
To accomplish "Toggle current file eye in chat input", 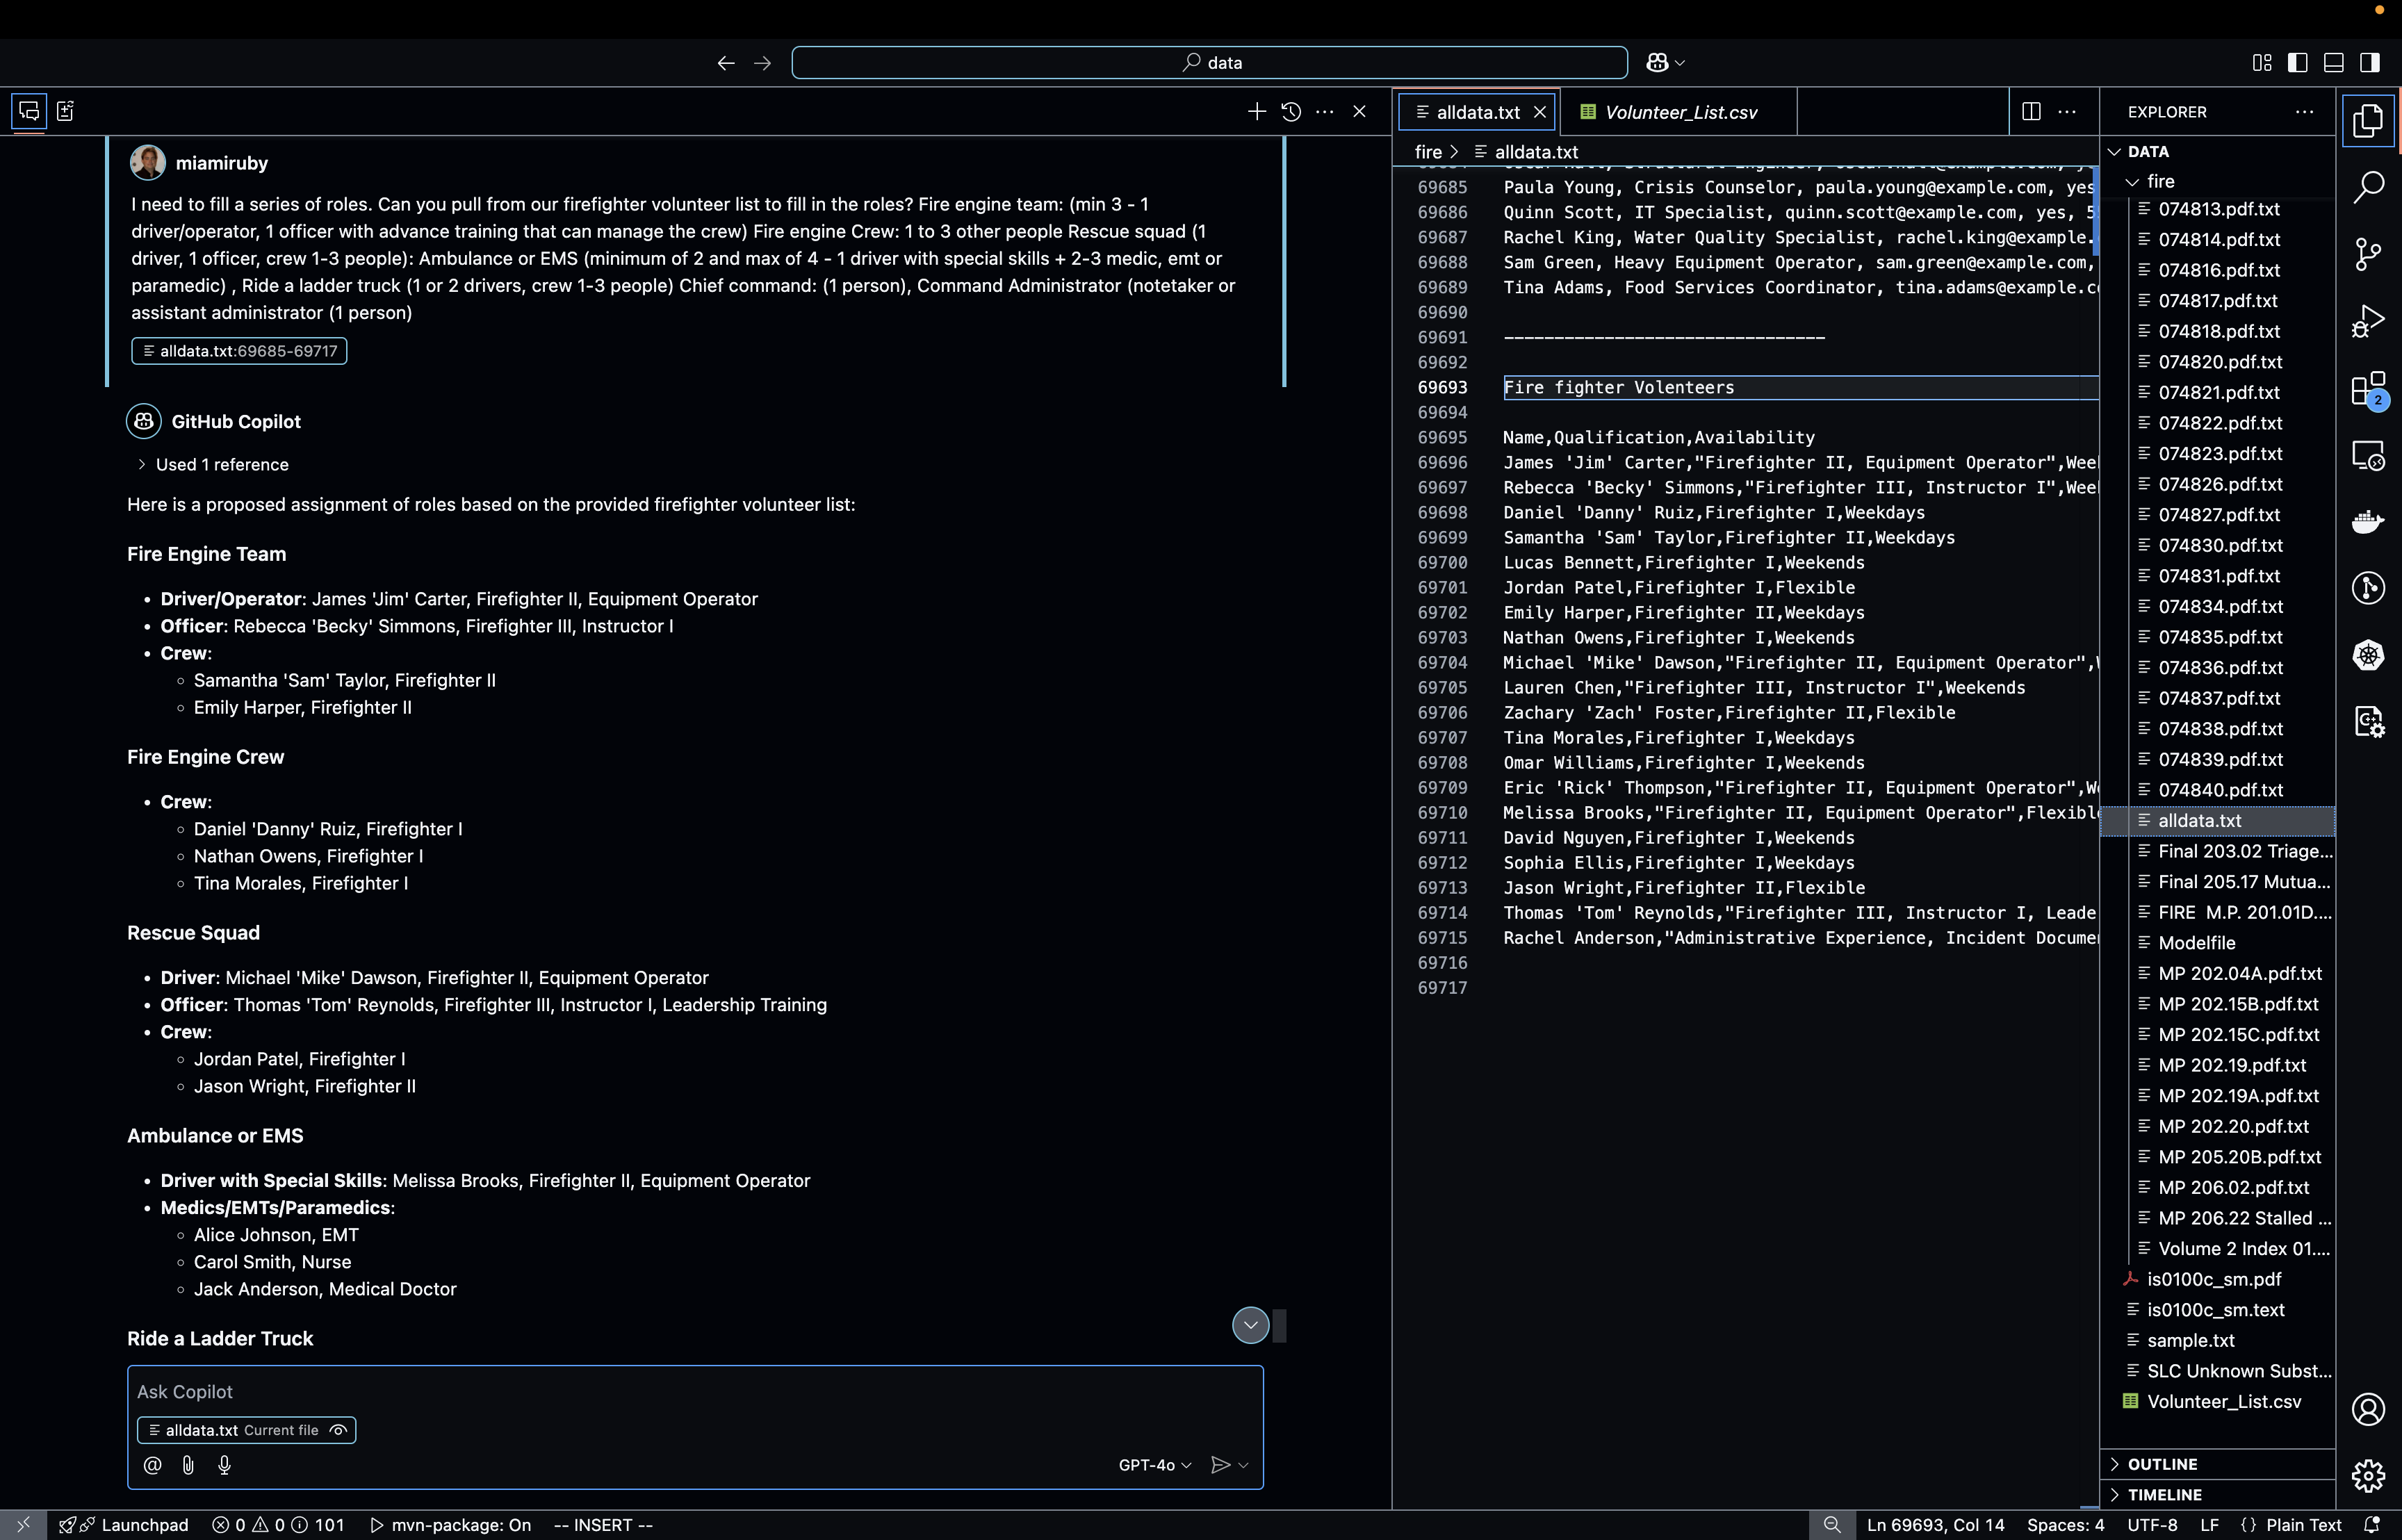I will click(339, 1430).
